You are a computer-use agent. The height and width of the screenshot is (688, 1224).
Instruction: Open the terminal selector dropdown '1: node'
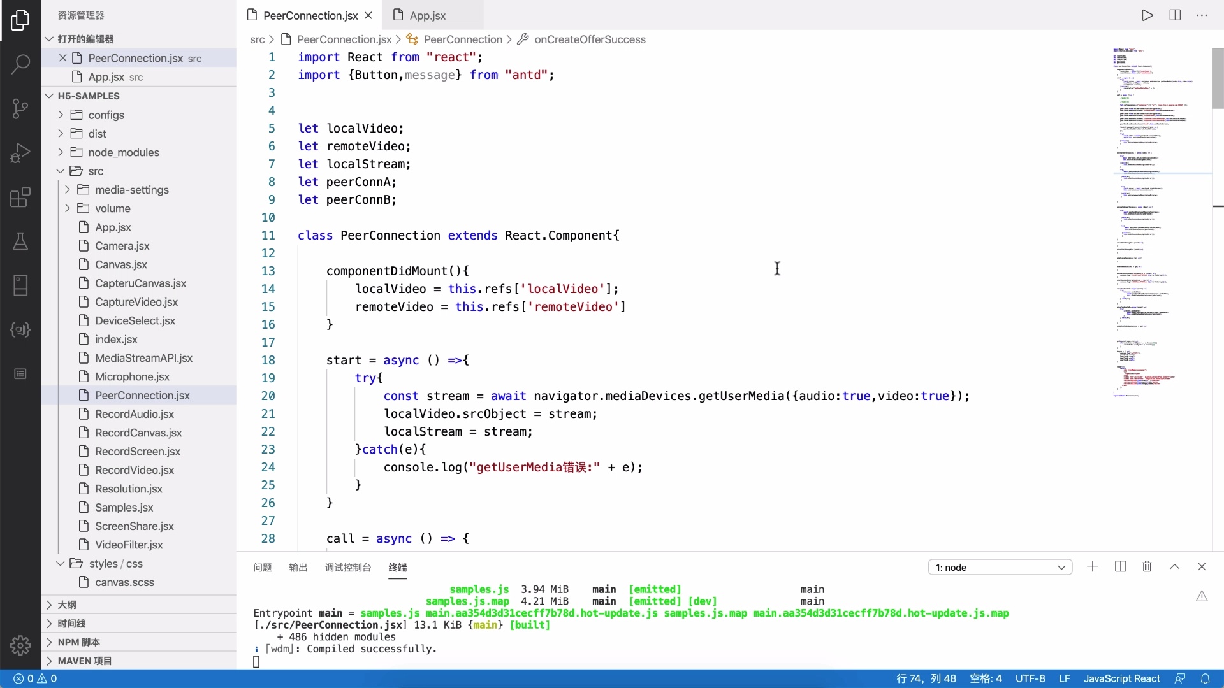pyautogui.click(x=1000, y=568)
